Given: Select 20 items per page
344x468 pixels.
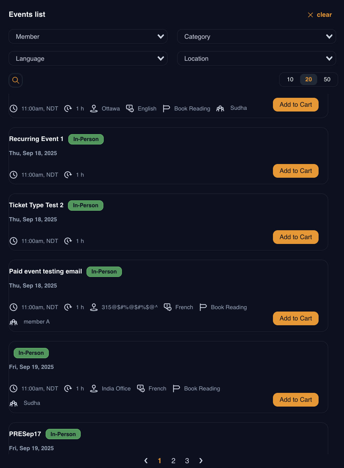Looking at the screenshot, I should click(x=309, y=79).
